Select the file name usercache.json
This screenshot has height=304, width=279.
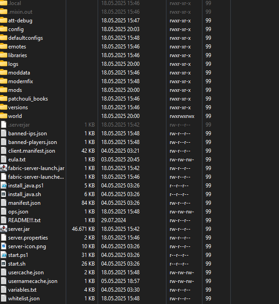click(x=26, y=272)
